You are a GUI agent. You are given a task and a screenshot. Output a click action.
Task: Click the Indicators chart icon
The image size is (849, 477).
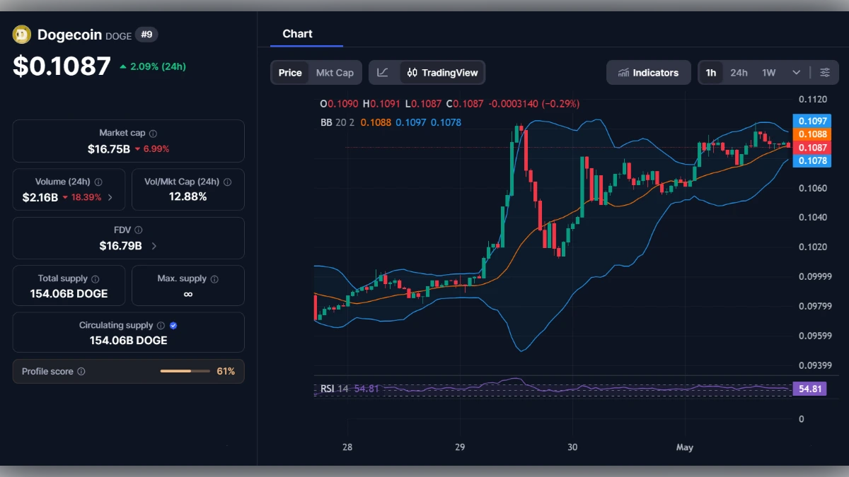point(623,73)
